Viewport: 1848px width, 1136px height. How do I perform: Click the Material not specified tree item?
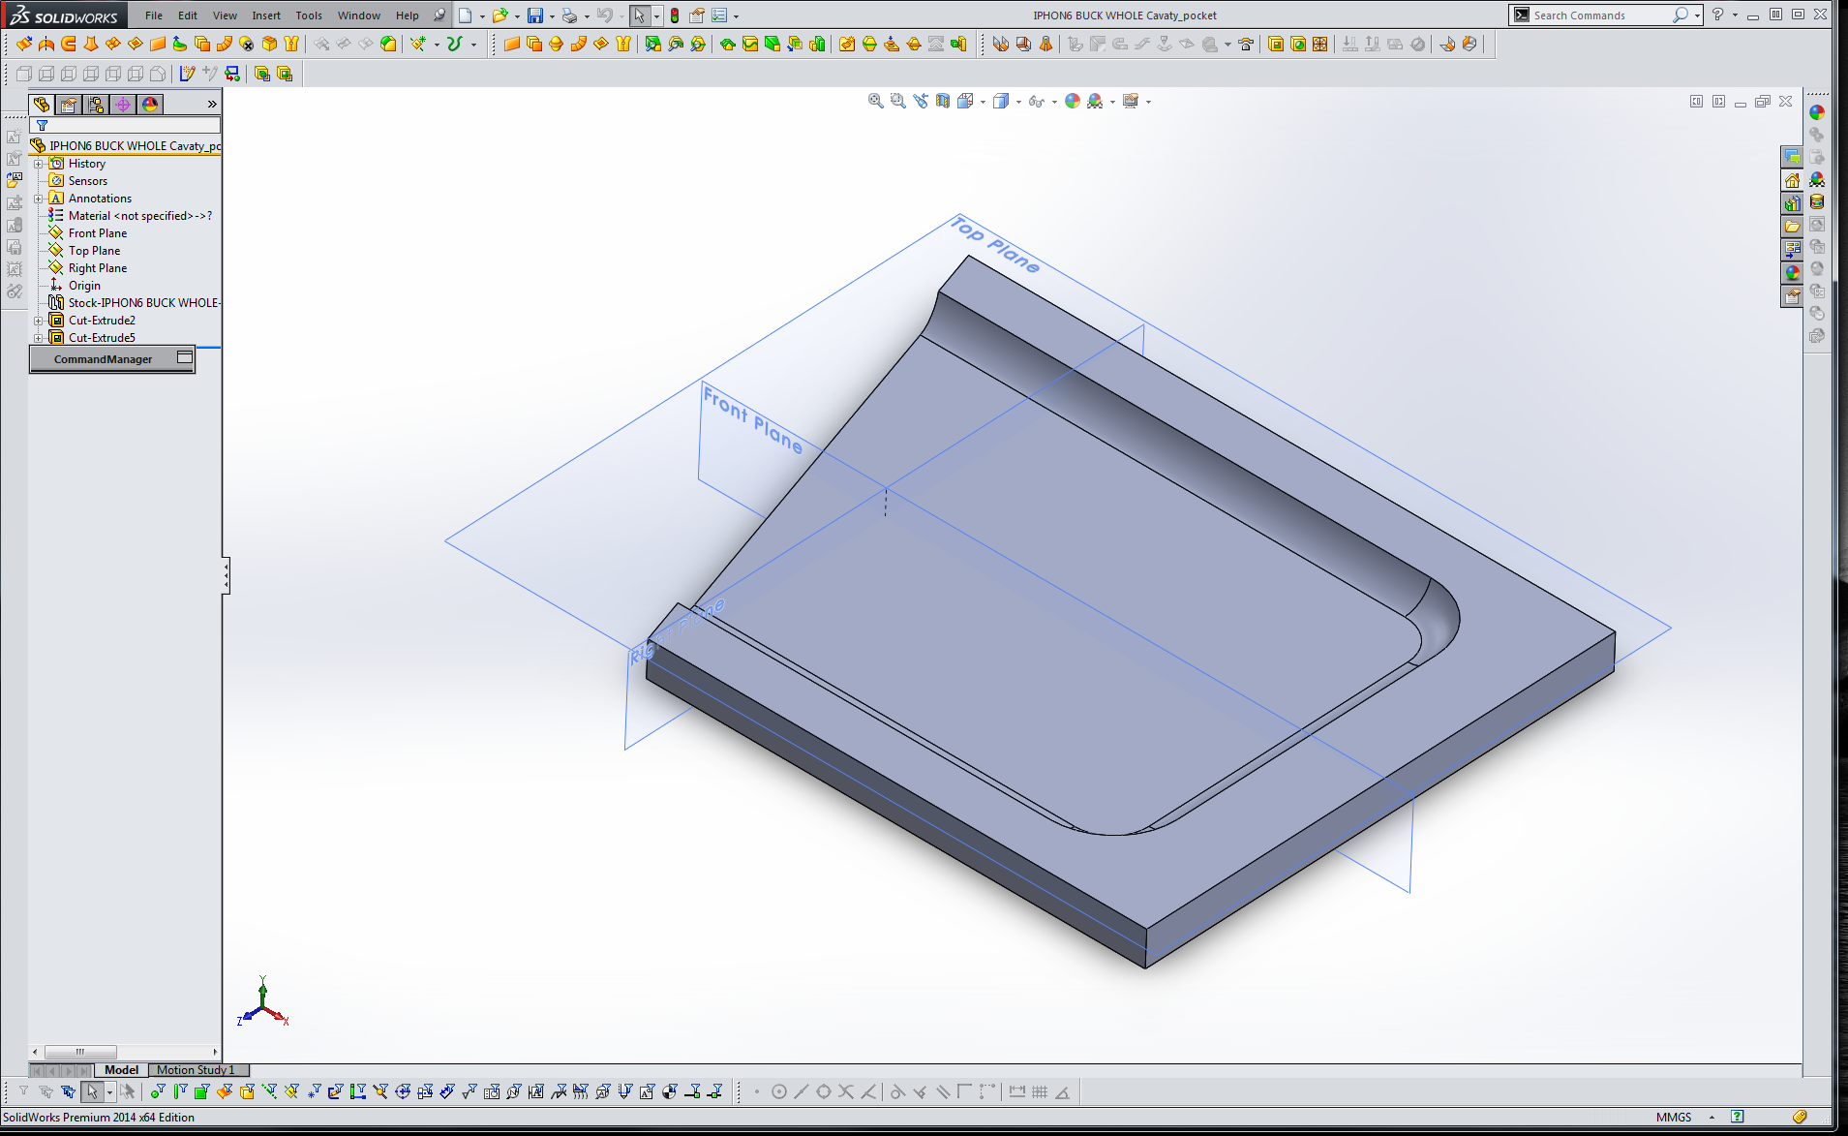pos(140,216)
